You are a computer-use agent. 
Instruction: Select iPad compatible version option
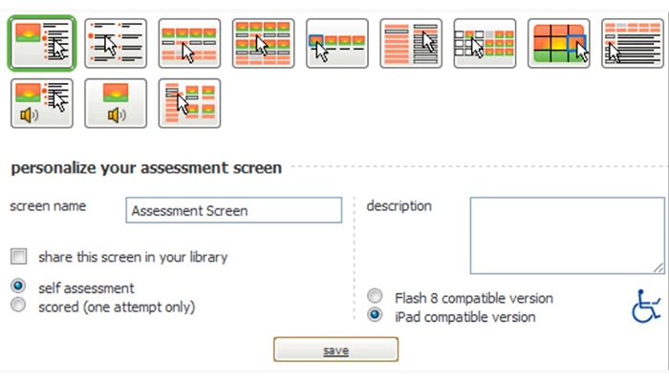coord(376,315)
